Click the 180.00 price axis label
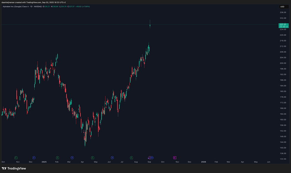291x173 pixels. [283, 91]
